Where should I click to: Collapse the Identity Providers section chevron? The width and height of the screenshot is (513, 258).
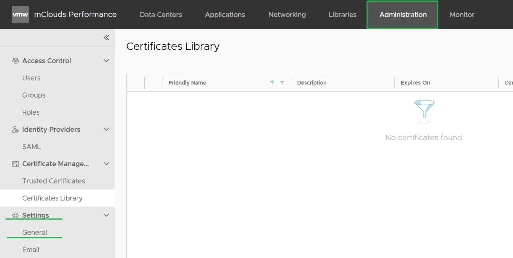(x=106, y=129)
